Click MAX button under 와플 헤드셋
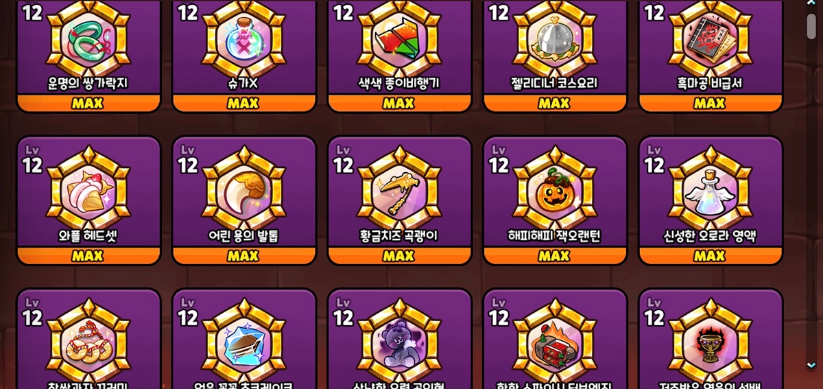Viewport: 823px width, 389px height. click(x=88, y=256)
